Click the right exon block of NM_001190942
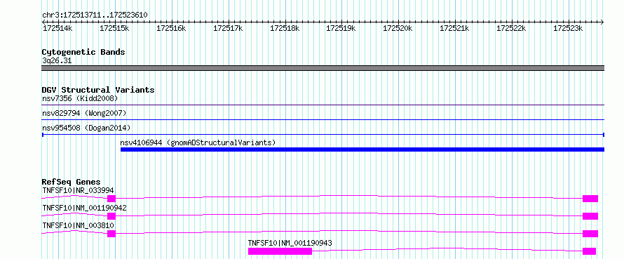This screenshot has width=624, height=259. [x=590, y=216]
